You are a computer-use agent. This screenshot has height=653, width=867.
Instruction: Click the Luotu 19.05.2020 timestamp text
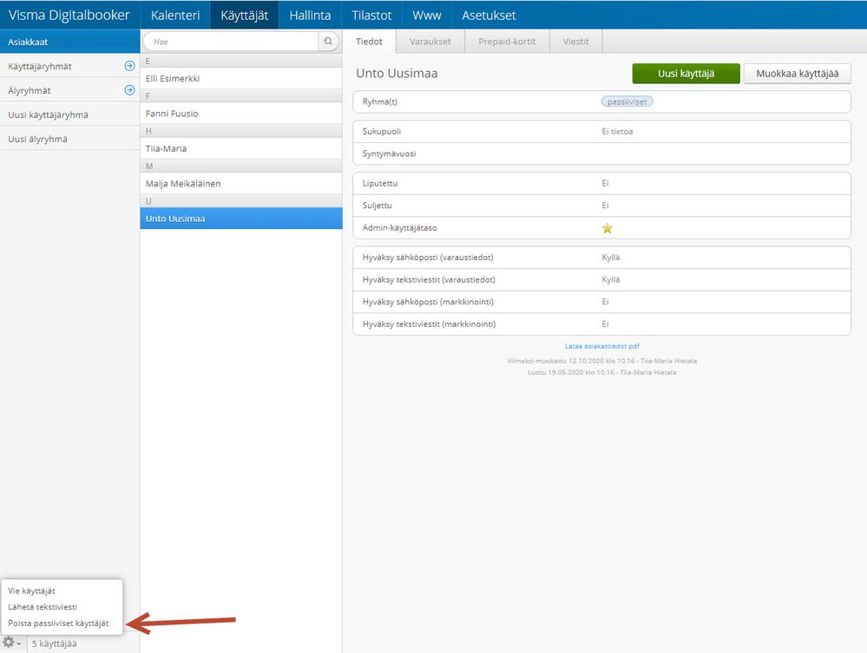pos(601,372)
